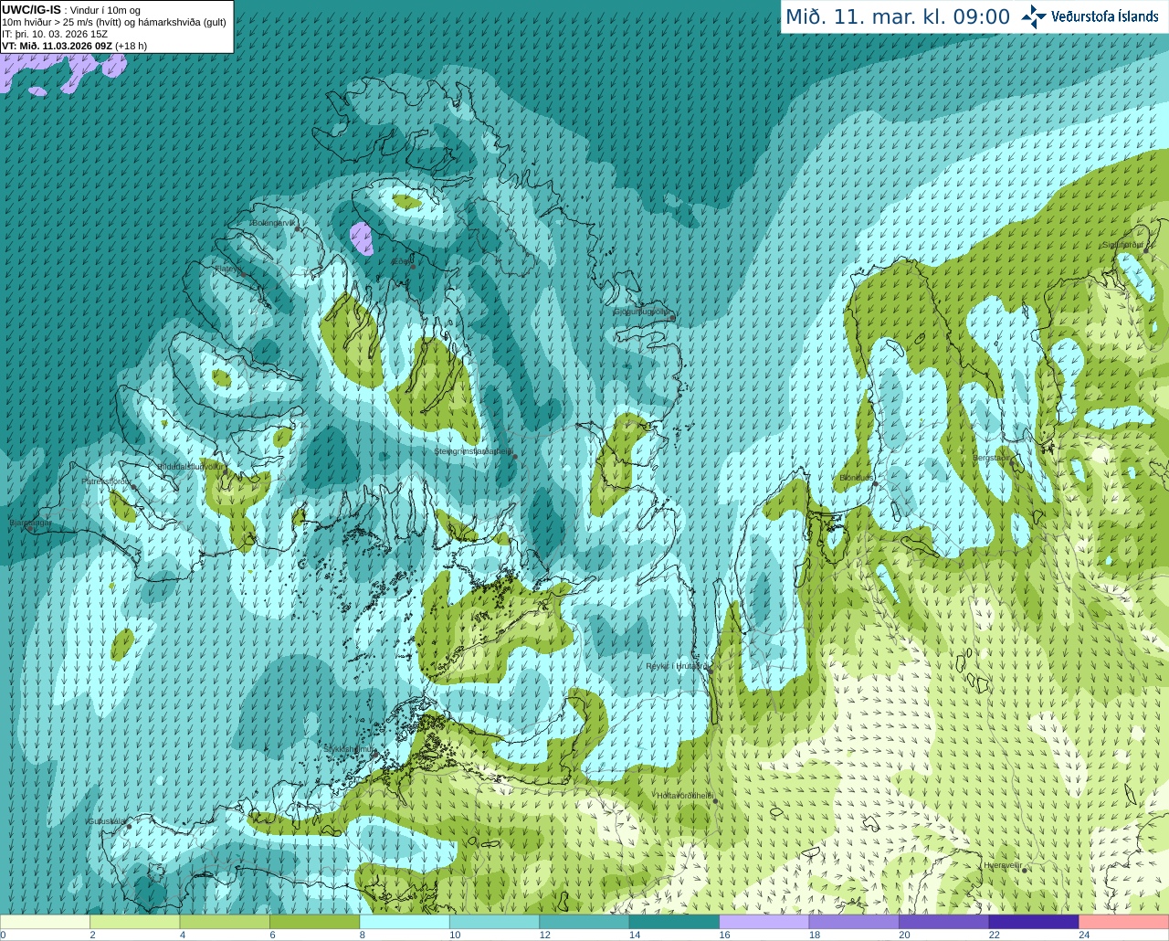Pick the 14–16 m/s dark teal legend swatch
1169x941 pixels.
pos(674,921)
